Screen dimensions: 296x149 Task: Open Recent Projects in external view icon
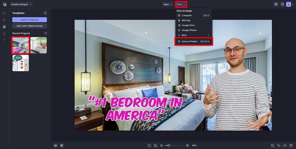(45, 33)
